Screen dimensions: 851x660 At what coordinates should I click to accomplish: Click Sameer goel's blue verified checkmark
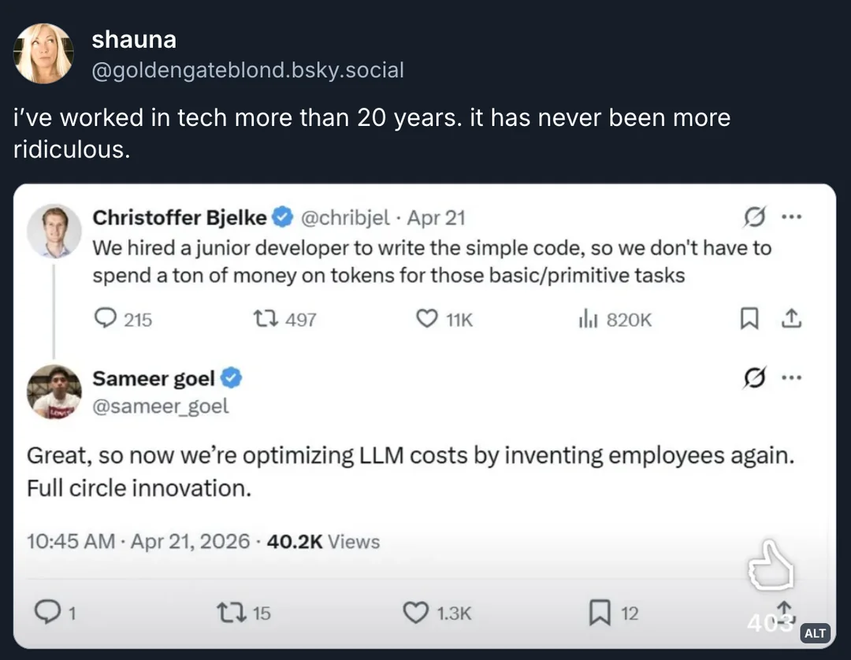click(x=229, y=377)
